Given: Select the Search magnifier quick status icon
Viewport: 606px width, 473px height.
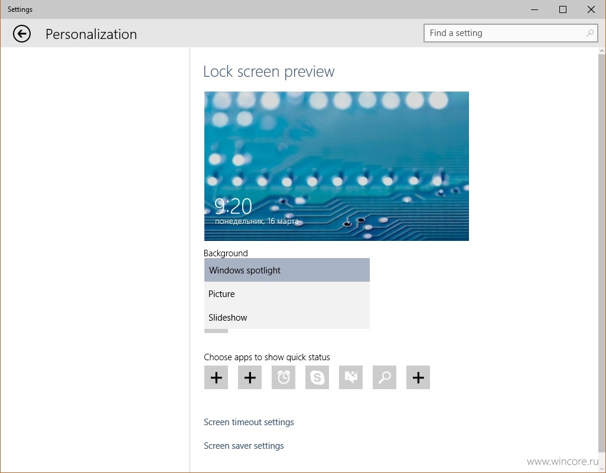Looking at the screenshot, I should [x=384, y=377].
